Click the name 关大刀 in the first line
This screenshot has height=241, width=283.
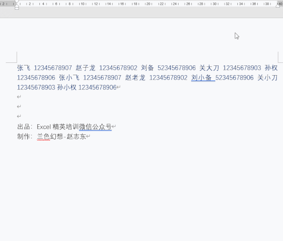click(209, 68)
